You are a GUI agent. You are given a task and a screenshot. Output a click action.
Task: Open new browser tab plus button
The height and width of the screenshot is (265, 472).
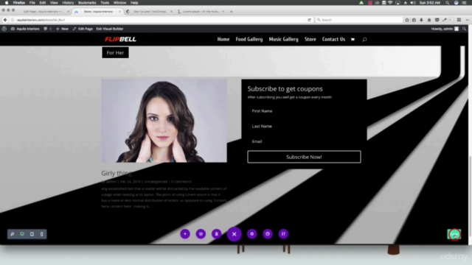[x=231, y=12]
